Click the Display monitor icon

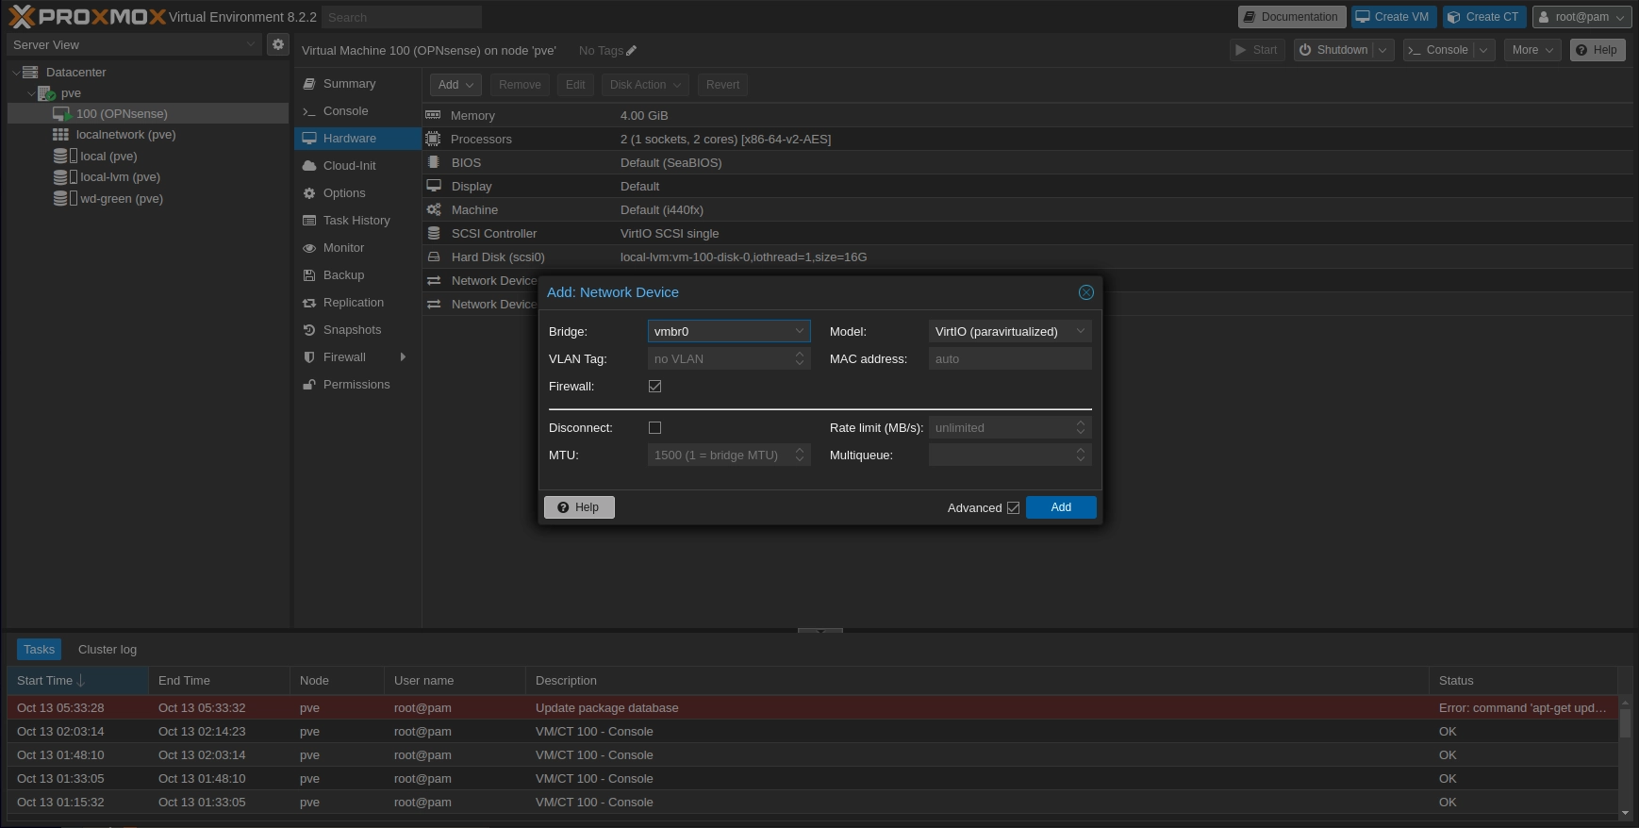point(434,186)
